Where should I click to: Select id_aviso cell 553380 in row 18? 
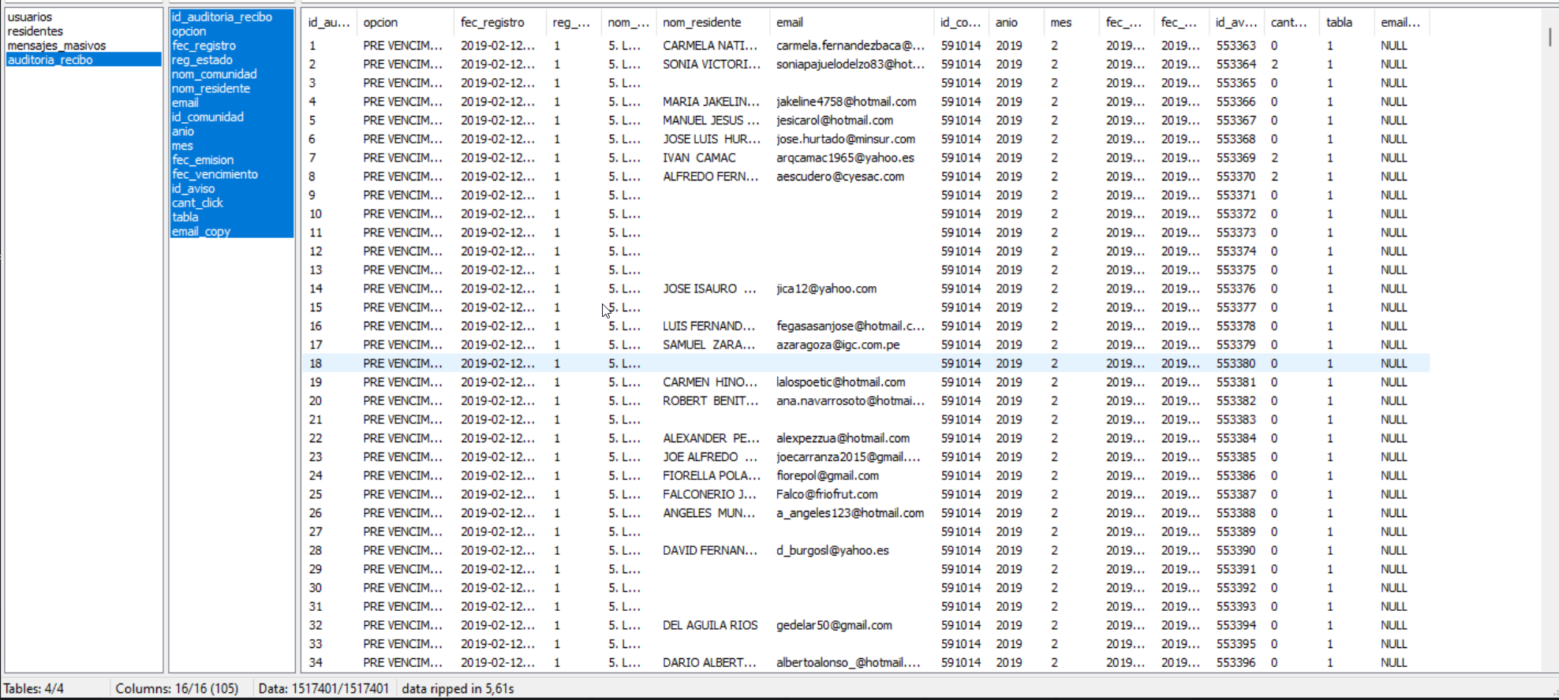(1236, 363)
